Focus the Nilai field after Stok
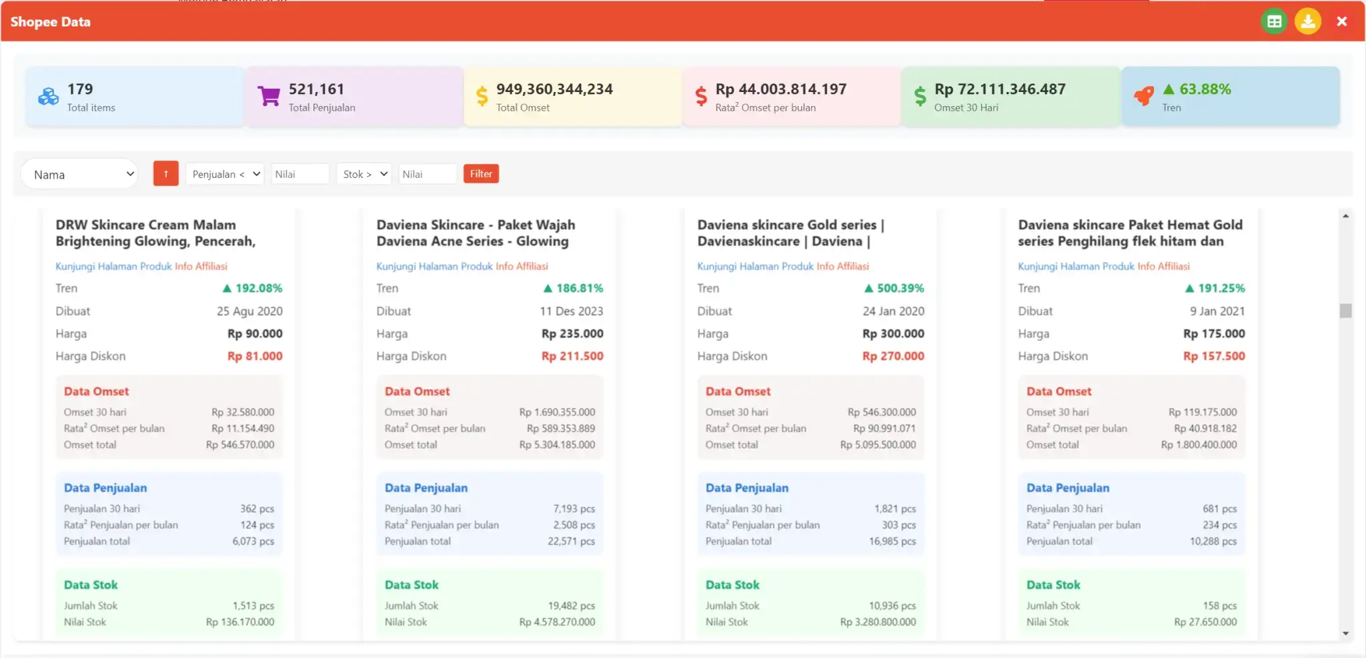The width and height of the screenshot is (1366, 658). 428,174
